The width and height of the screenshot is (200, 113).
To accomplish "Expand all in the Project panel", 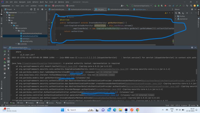I will coord(35,9).
